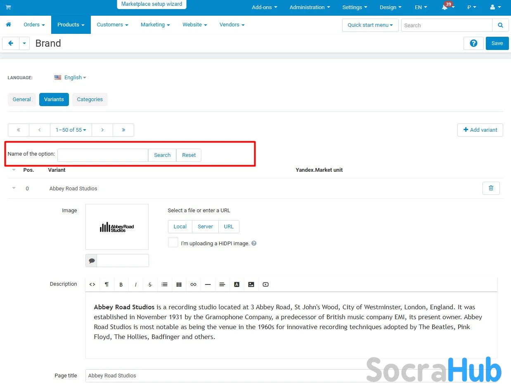Open the Add-ons dropdown menu

click(265, 7)
